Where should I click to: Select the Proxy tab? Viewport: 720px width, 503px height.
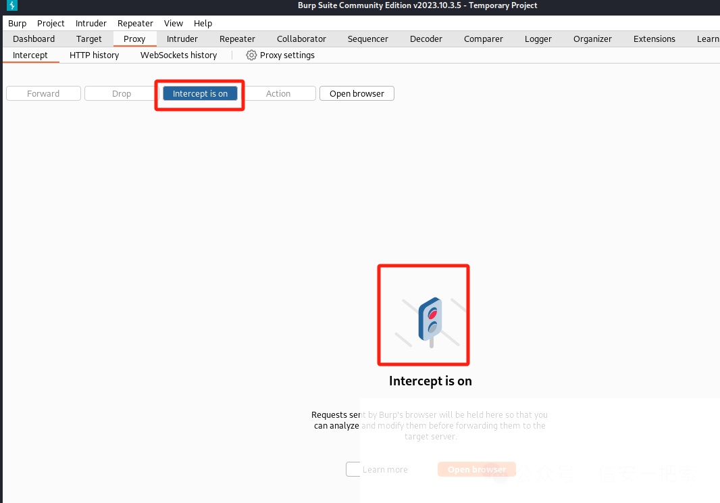[x=134, y=39]
